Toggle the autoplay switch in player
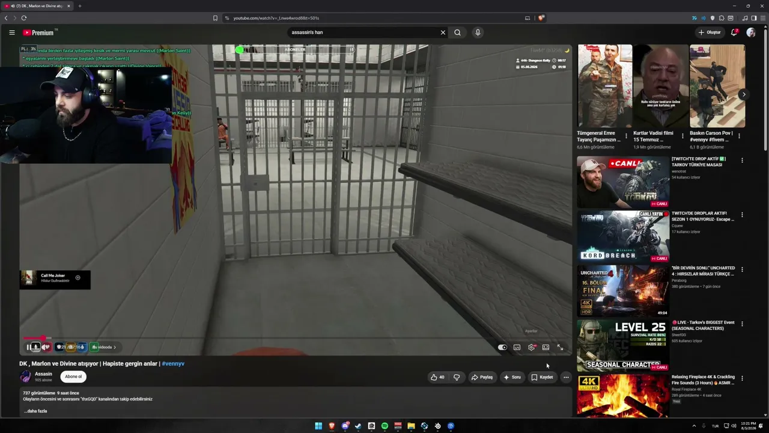Screen dimensions: 769x433 (x=502, y=347)
